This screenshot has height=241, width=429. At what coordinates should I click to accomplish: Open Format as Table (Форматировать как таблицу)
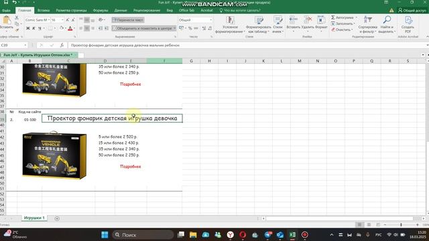[x=259, y=25]
